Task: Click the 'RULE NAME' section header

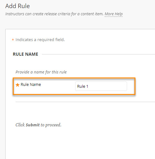Action: coord(25,54)
